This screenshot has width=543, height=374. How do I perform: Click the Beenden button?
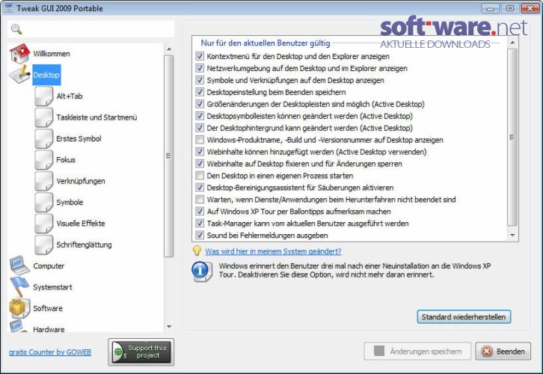tap(503, 351)
